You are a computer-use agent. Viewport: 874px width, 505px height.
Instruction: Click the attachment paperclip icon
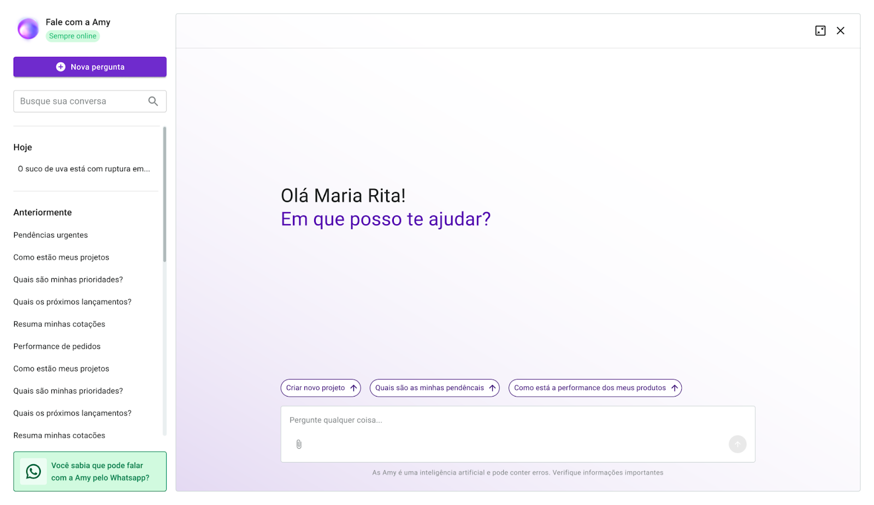click(x=299, y=444)
